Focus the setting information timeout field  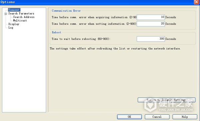click(151, 24)
